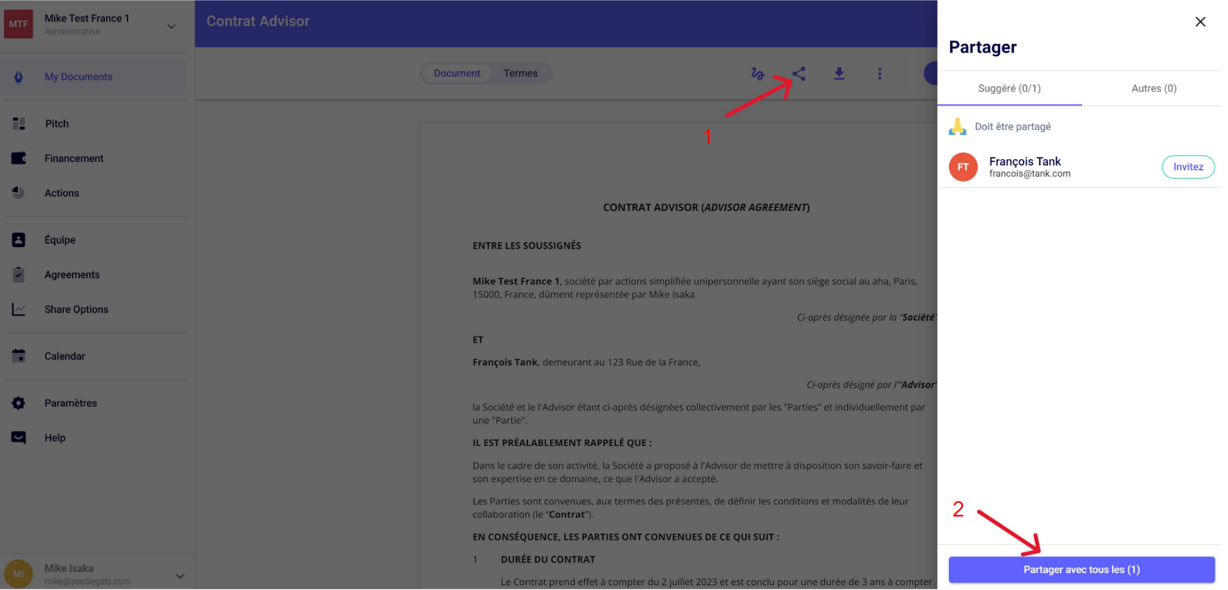
Task: Open My Documents in sidebar
Action: point(78,77)
